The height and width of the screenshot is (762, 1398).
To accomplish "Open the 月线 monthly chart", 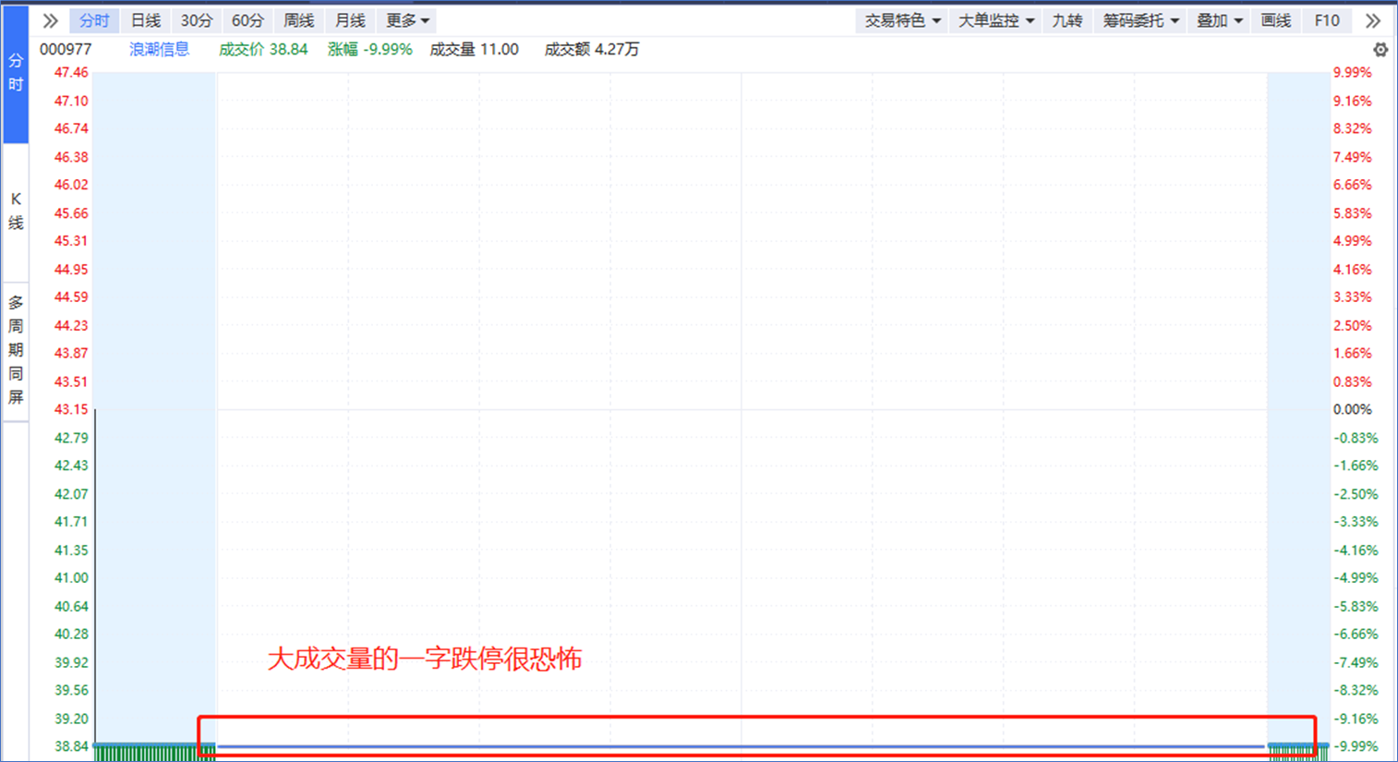I will (x=350, y=20).
